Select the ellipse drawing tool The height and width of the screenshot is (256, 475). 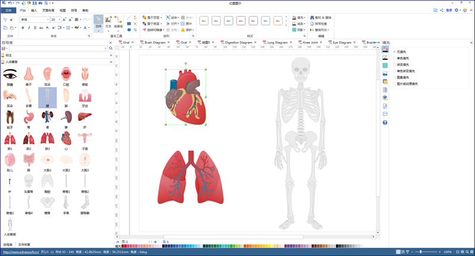129,30
